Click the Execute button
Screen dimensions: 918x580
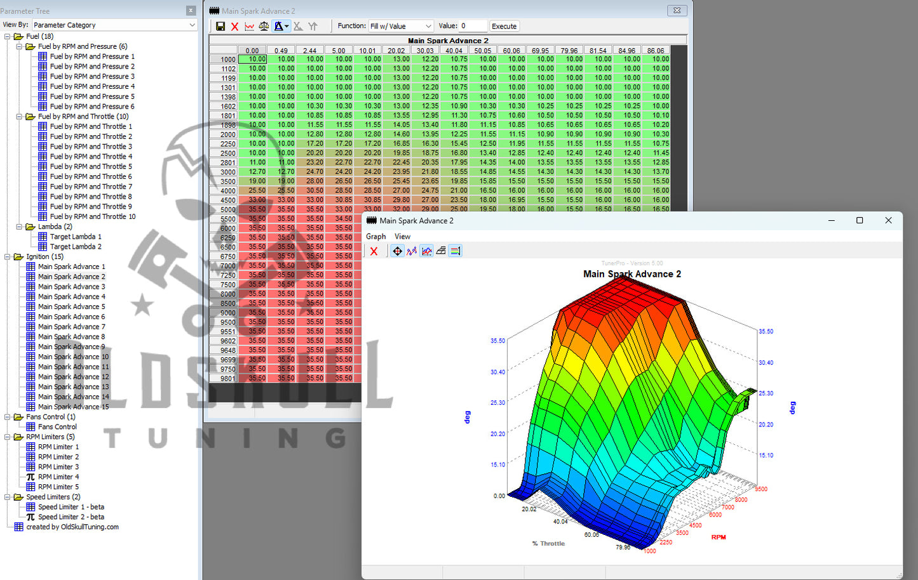(504, 26)
